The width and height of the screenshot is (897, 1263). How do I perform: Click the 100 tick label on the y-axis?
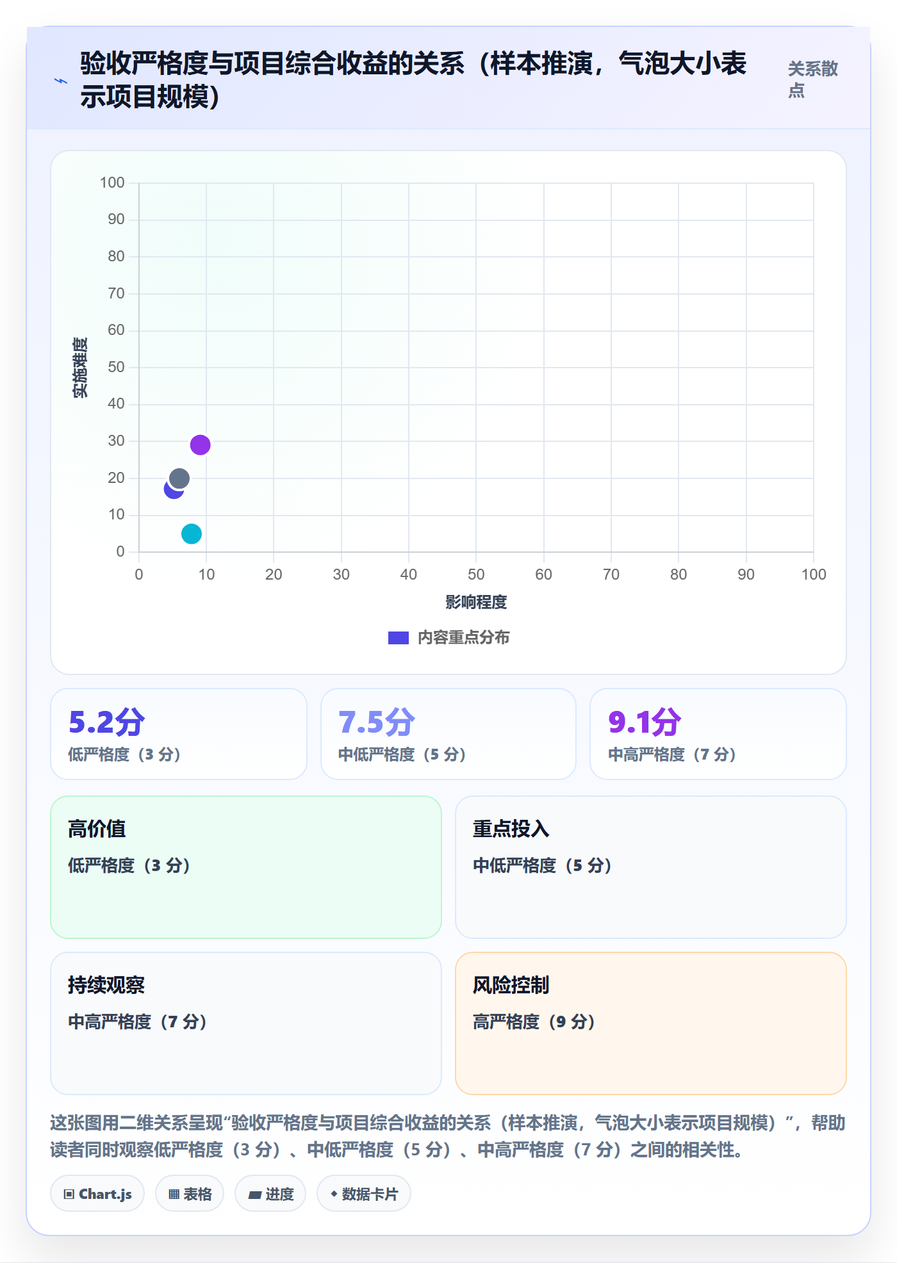(112, 183)
